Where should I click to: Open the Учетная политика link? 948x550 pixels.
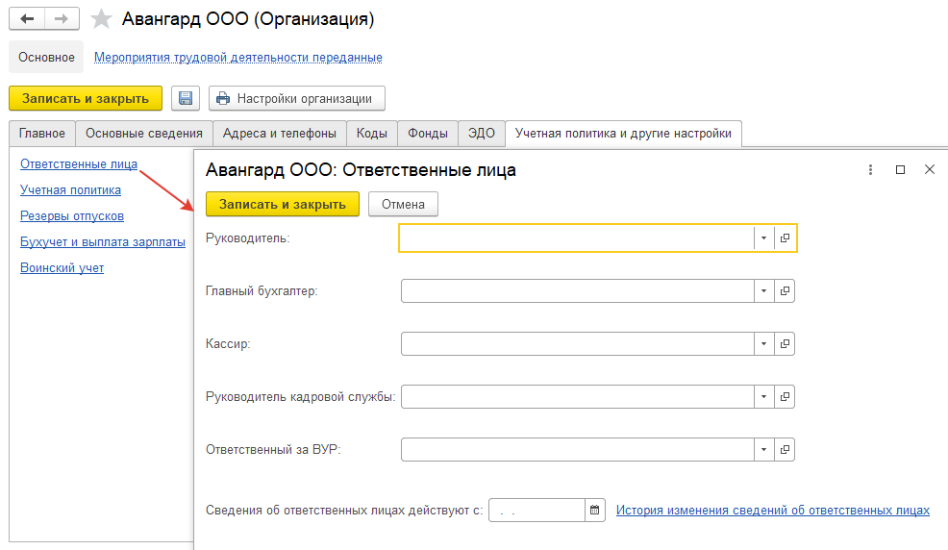click(x=71, y=189)
